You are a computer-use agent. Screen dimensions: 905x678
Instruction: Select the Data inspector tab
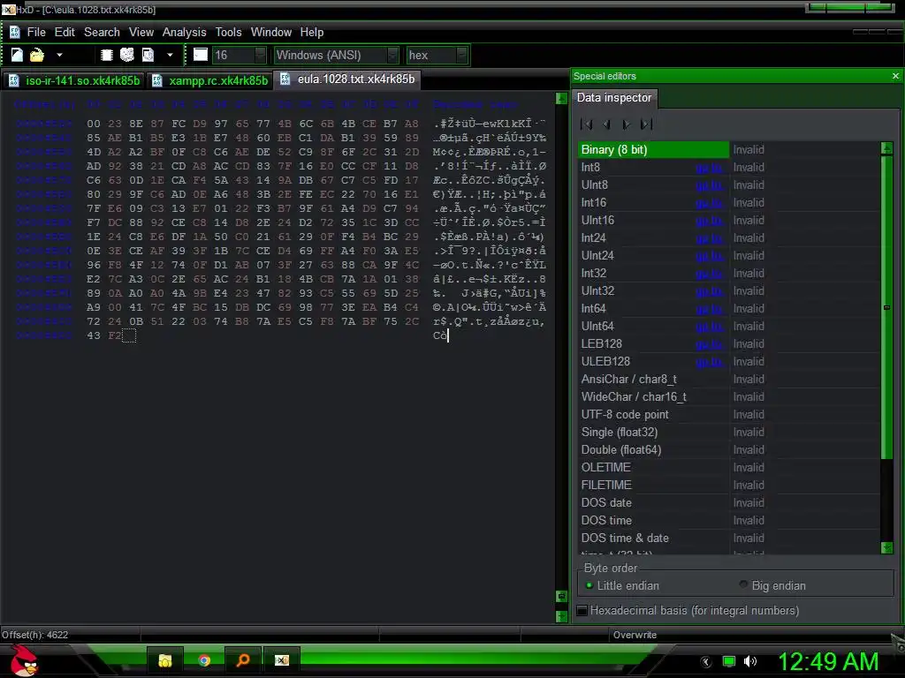[614, 97]
